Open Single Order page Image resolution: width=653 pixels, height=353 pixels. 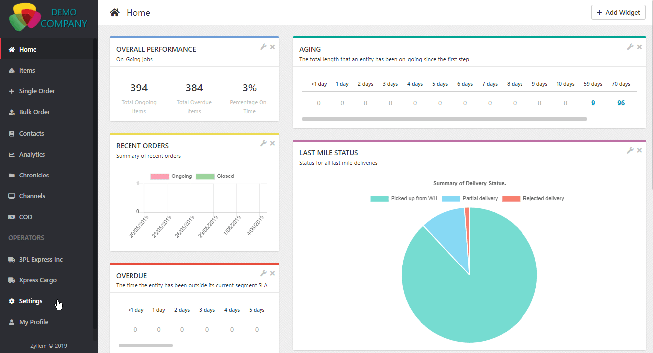[x=47, y=91]
